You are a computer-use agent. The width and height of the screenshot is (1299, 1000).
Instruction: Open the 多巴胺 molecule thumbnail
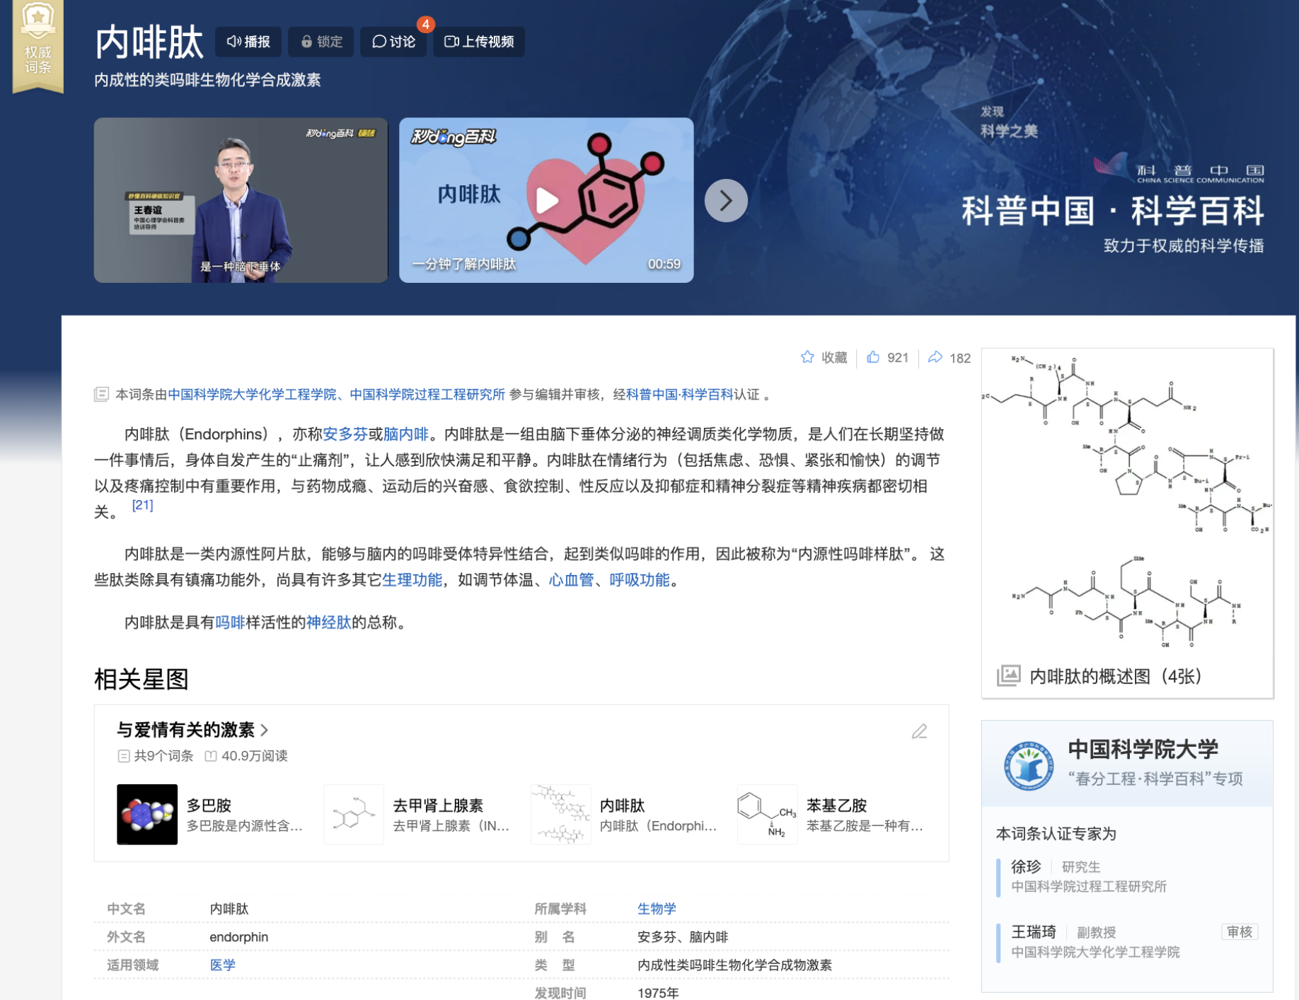click(x=147, y=814)
